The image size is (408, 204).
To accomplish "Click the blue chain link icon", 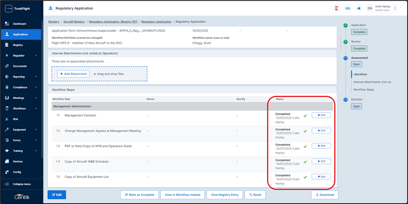I will pyautogui.click(x=348, y=8).
